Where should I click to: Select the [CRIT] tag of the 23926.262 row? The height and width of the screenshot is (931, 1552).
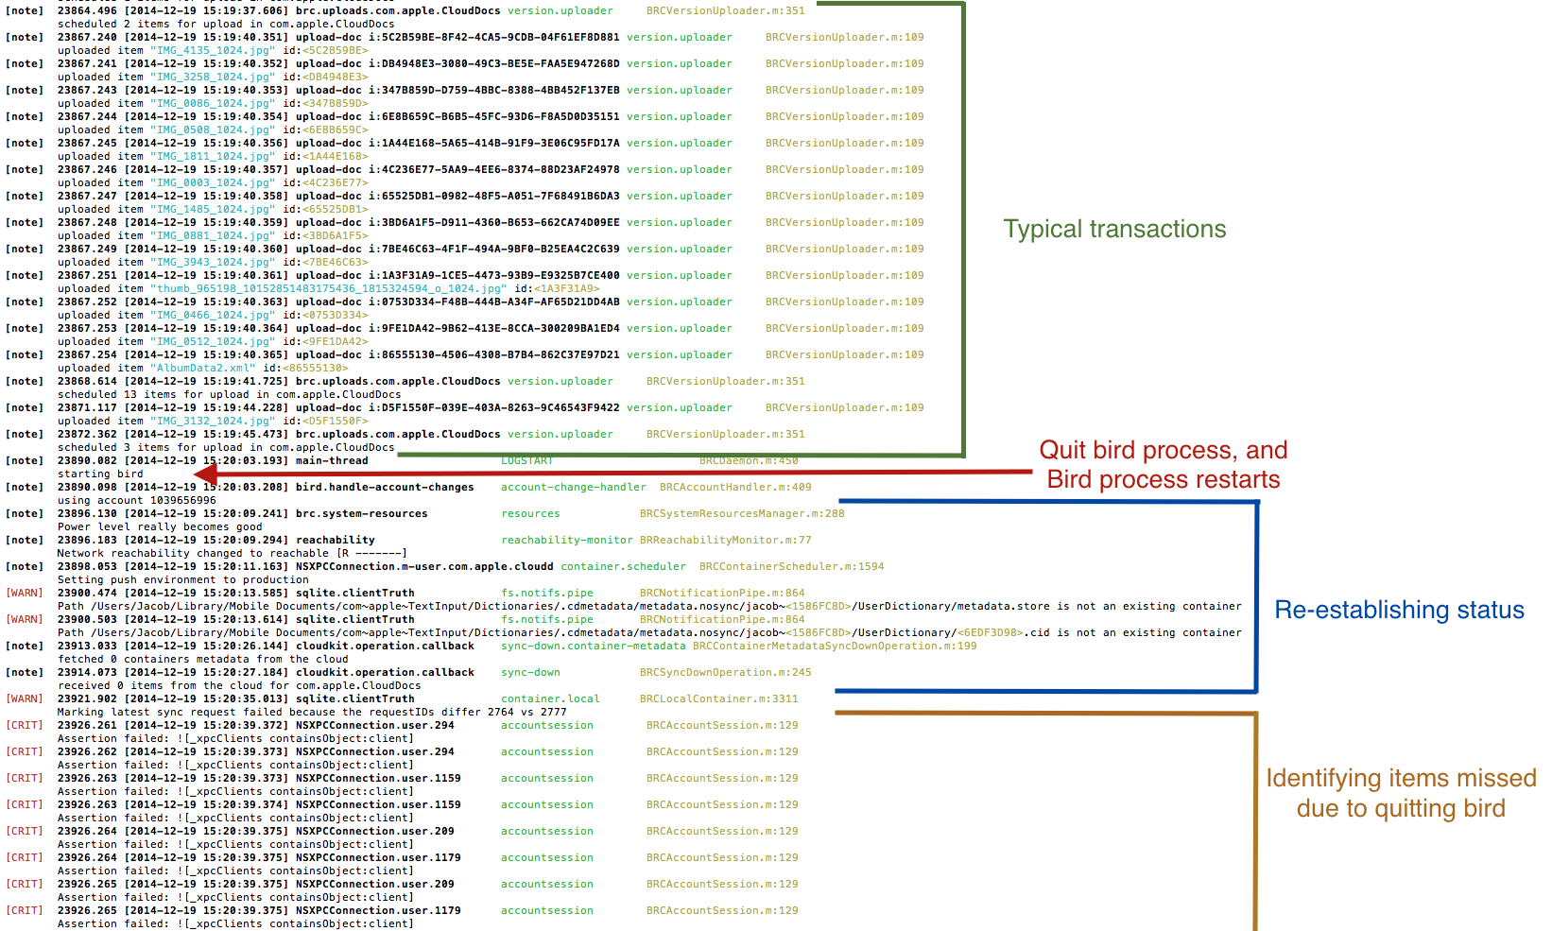[x=25, y=752]
